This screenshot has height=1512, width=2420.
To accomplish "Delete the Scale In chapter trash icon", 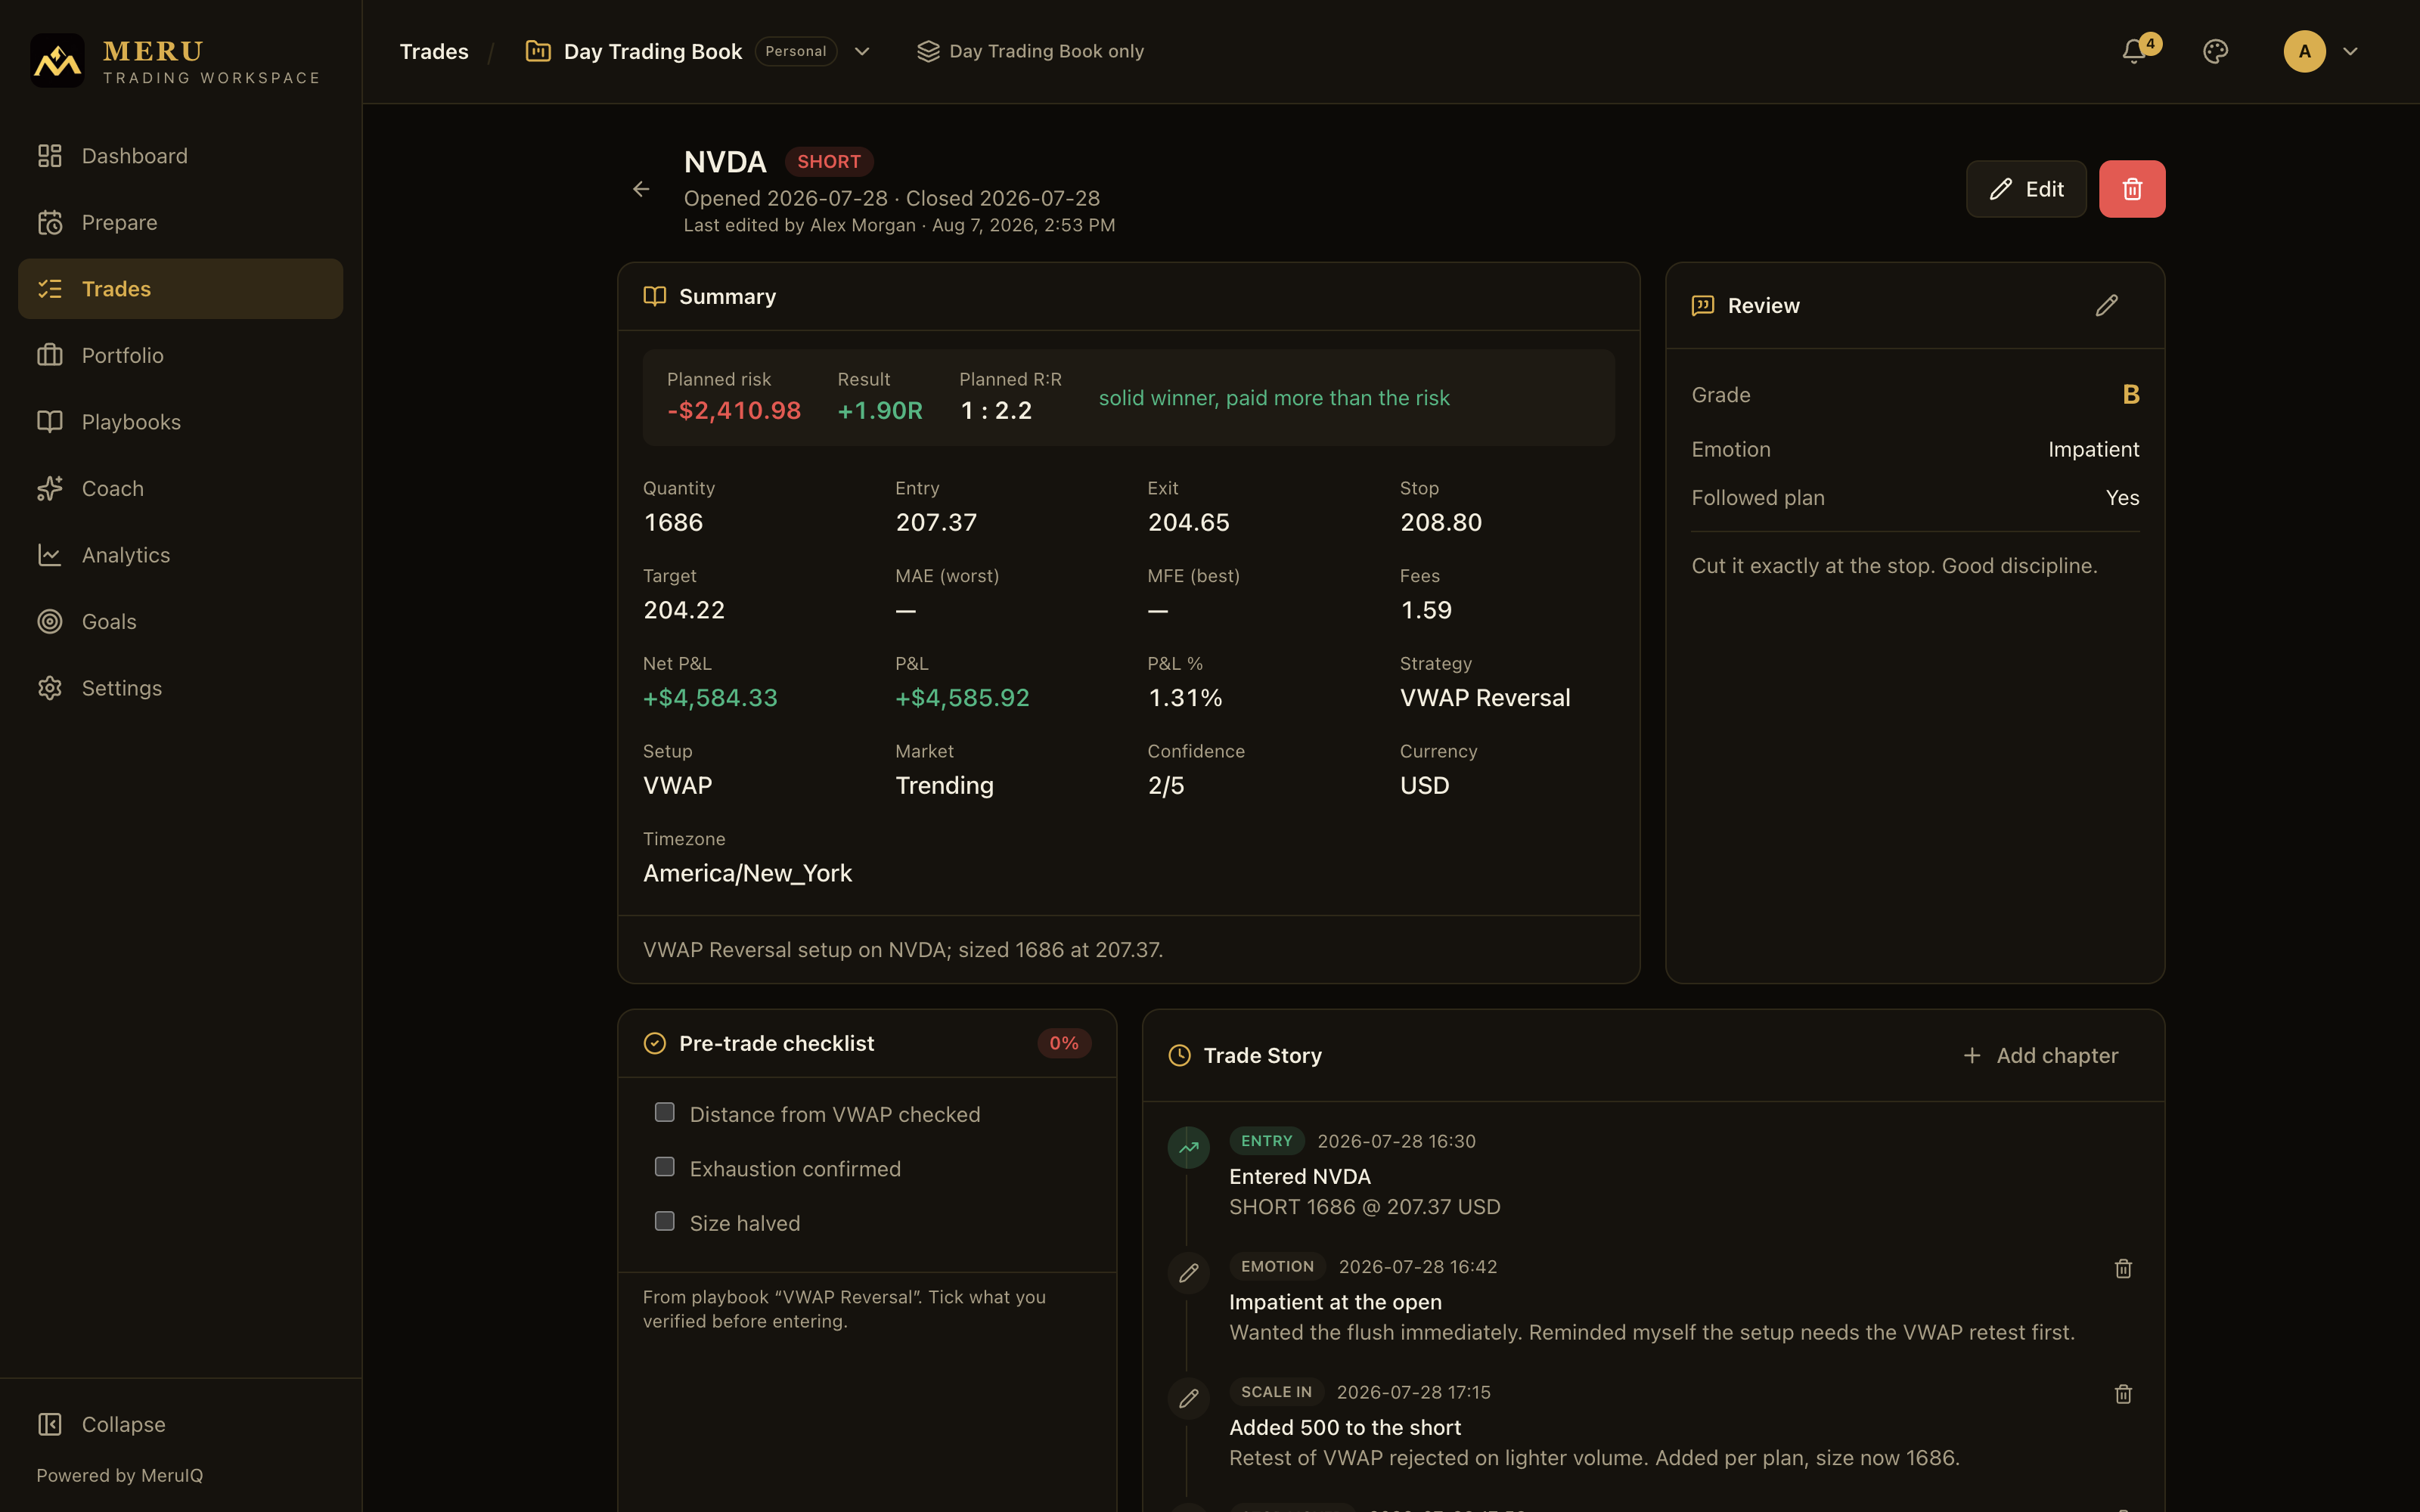I will point(2123,1393).
